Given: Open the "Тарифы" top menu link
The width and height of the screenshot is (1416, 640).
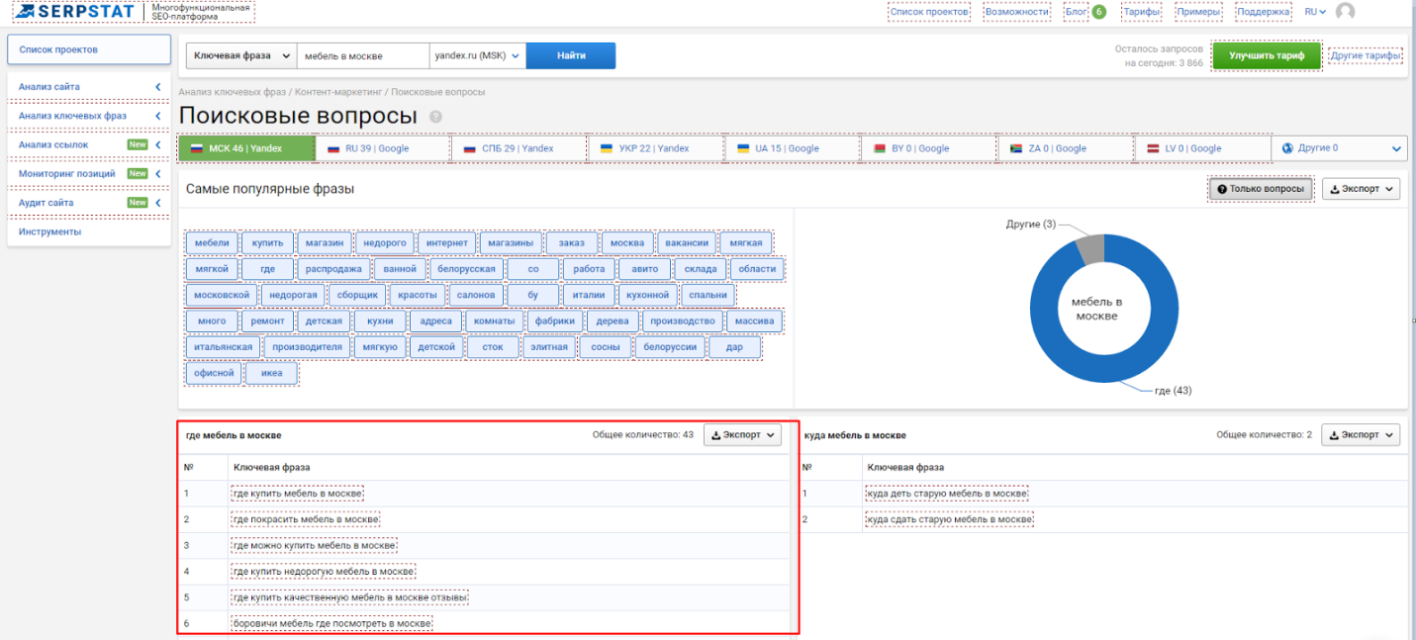Looking at the screenshot, I should pyautogui.click(x=1141, y=12).
